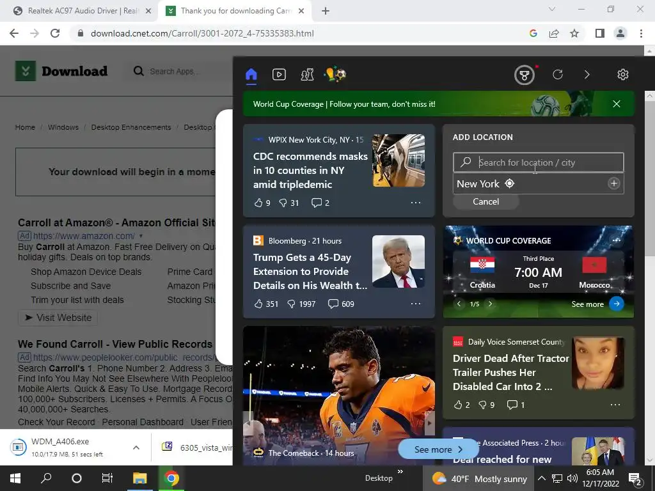Screen dimensions: 655x491
Task: Open File Explorer from taskbar
Action: coord(139,478)
